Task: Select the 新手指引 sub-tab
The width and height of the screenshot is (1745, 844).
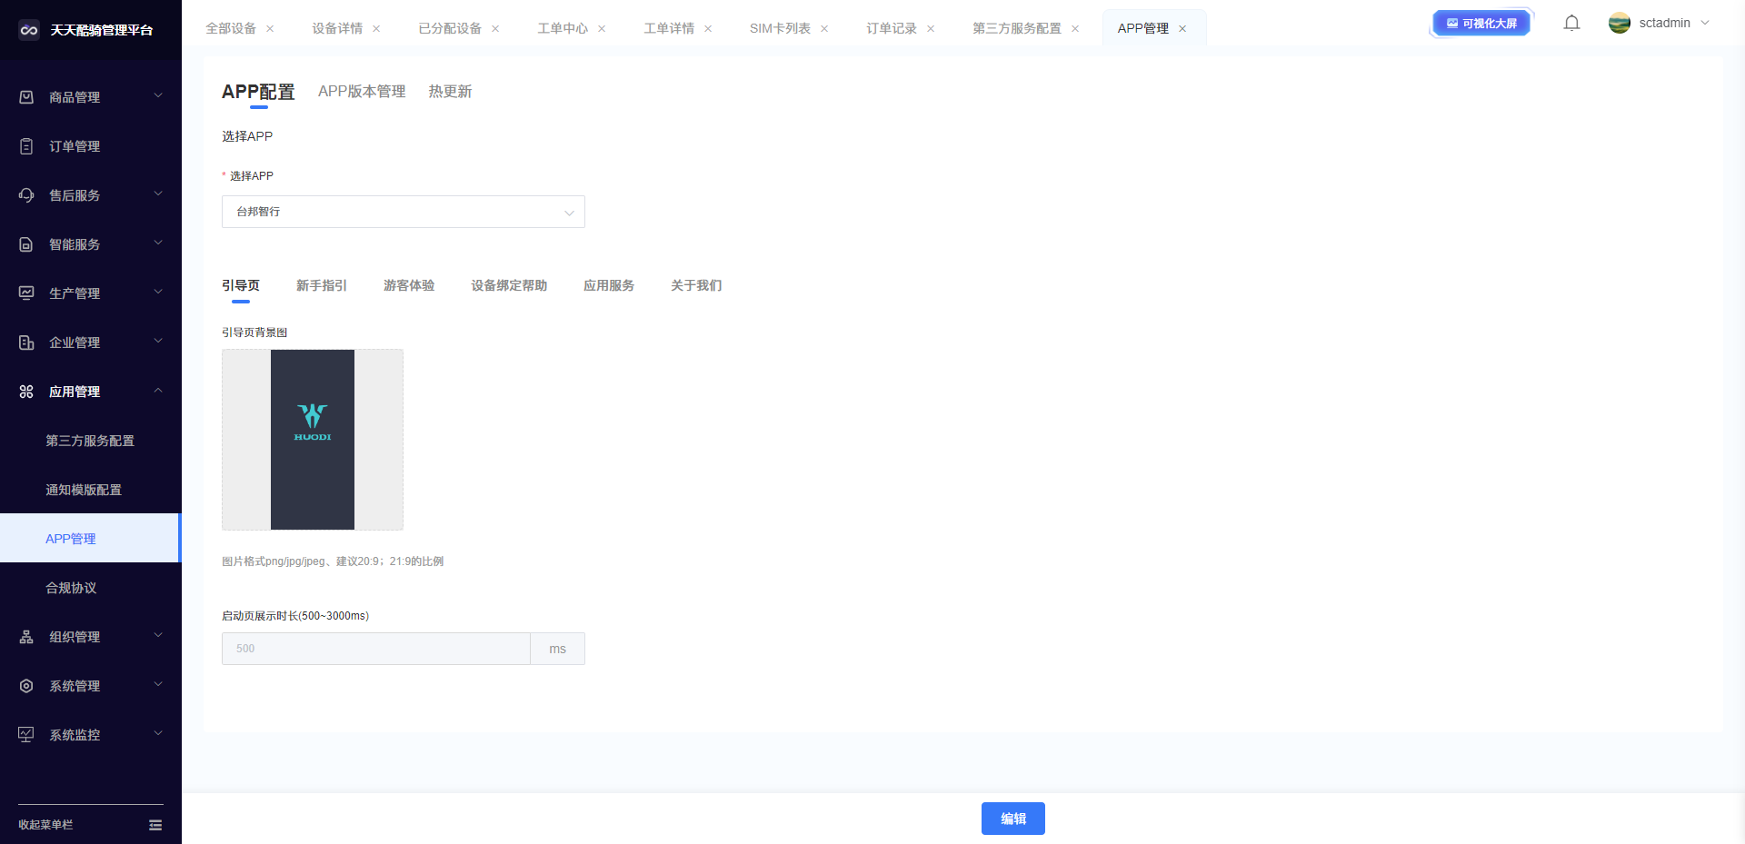Action: [321, 285]
